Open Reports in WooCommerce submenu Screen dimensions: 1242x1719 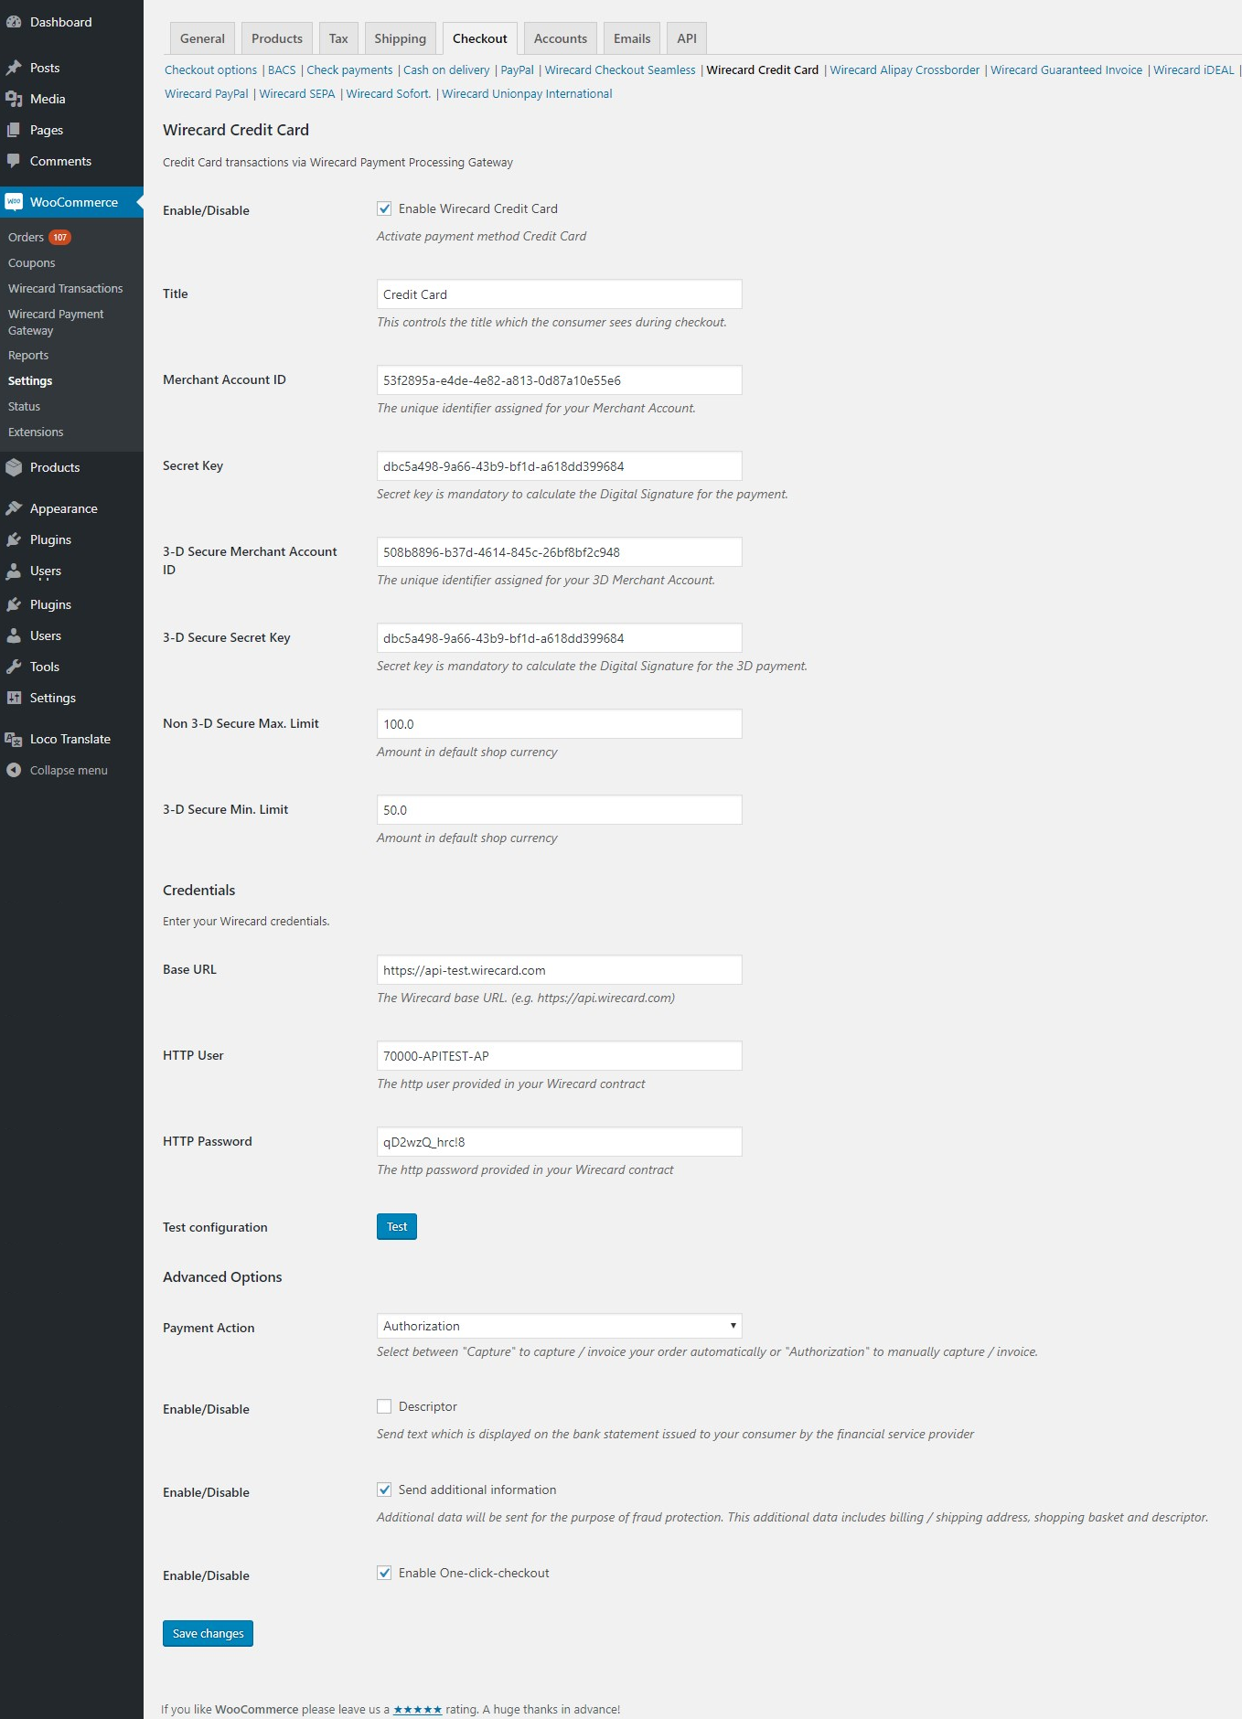(28, 355)
